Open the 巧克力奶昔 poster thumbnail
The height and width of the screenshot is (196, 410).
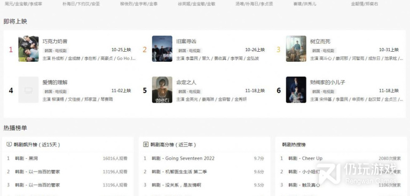[28, 49]
